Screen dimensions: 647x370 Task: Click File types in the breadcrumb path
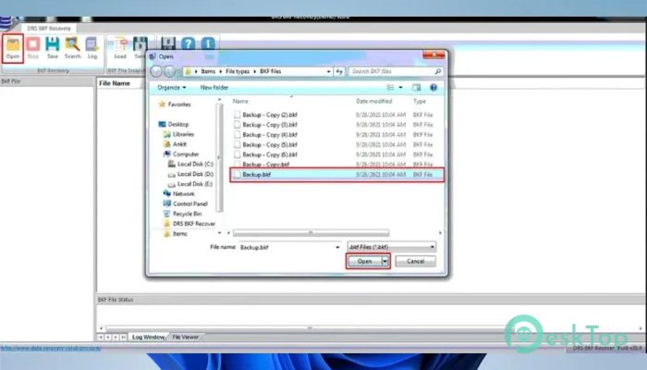[238, 71]
